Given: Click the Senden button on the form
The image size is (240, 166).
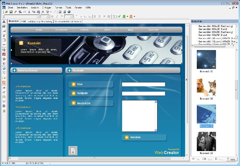Looking at the screenshot, I should 144,137.
